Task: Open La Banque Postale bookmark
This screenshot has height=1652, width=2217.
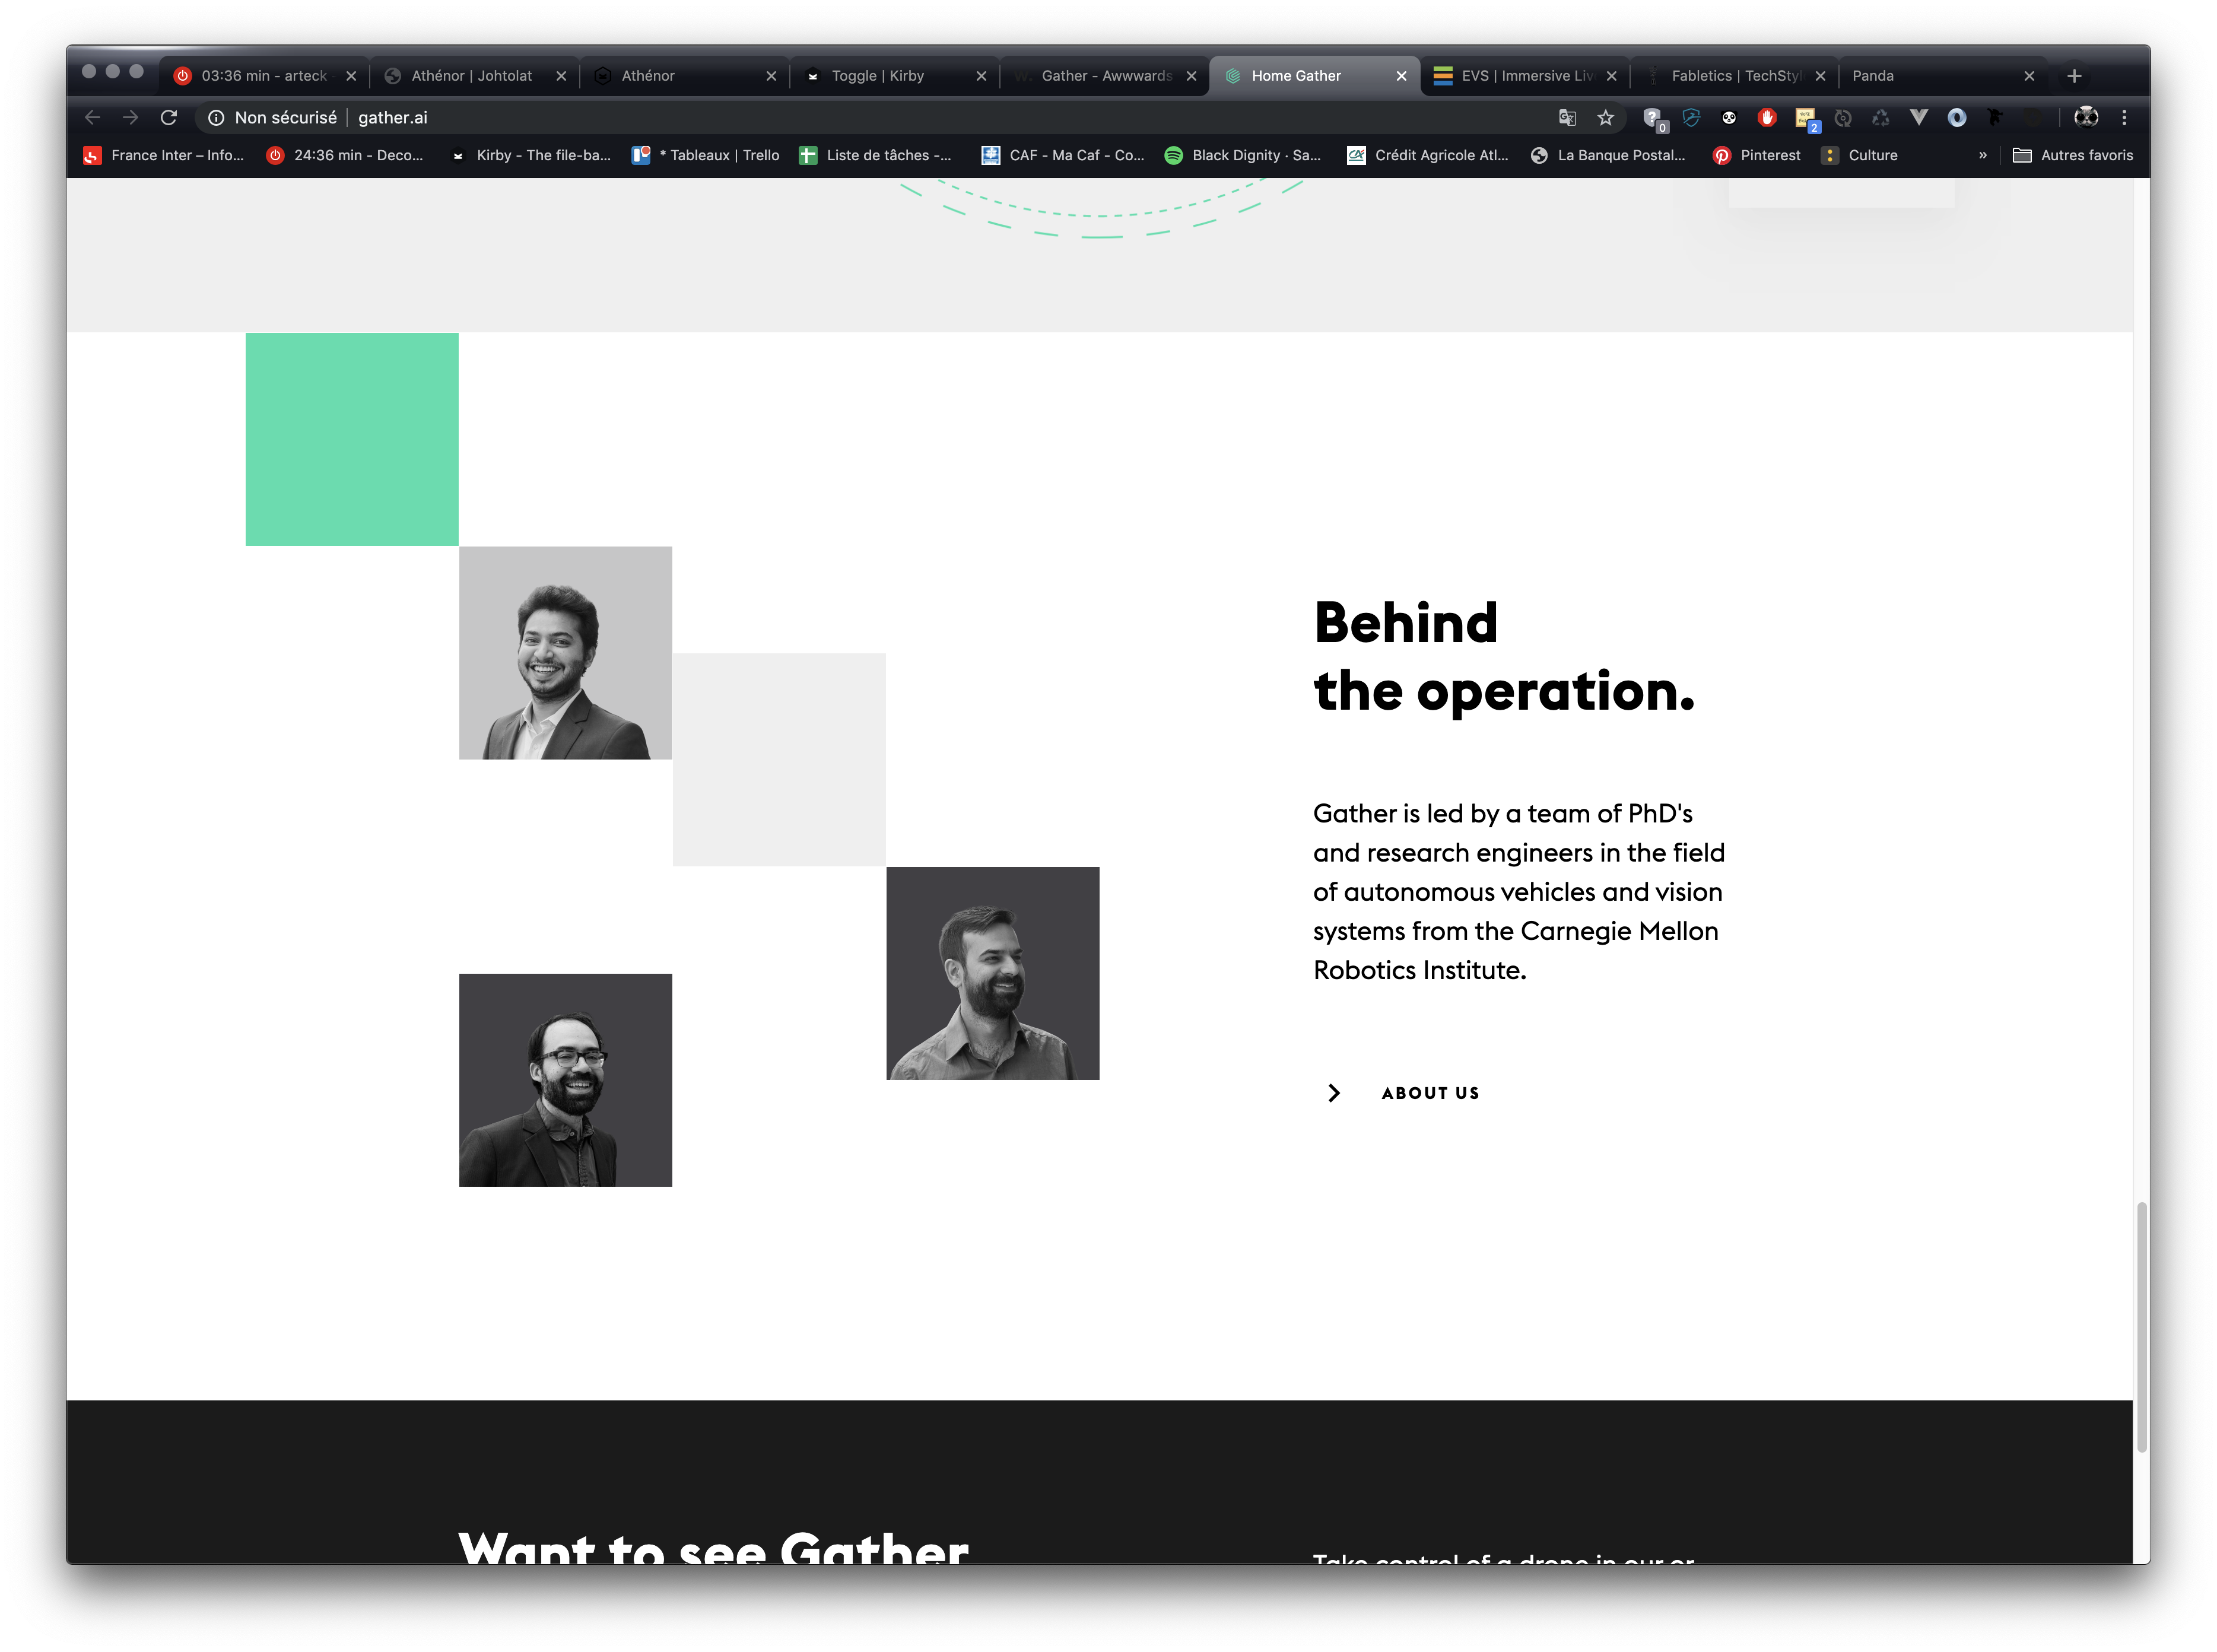Action: coord(1608,156)
